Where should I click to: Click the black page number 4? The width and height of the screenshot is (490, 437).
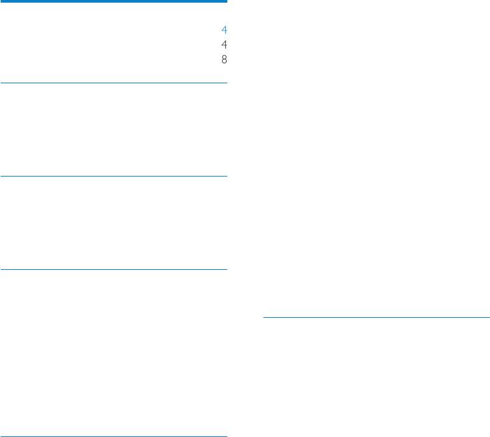pyautogui.click(x=224, y=45)
